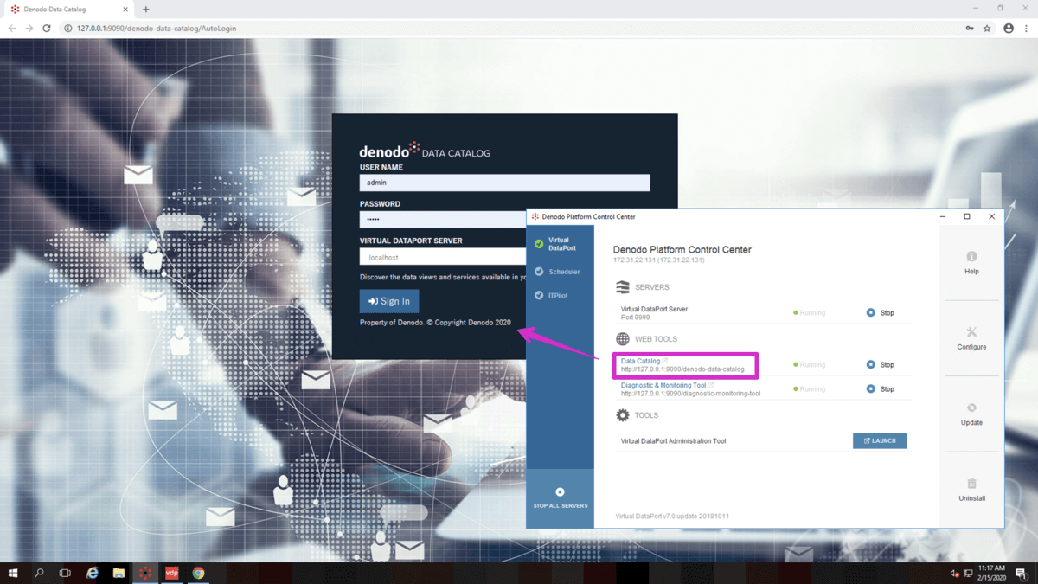
Task: Open File Explorer from the taskbar
Action: point(119,573)
